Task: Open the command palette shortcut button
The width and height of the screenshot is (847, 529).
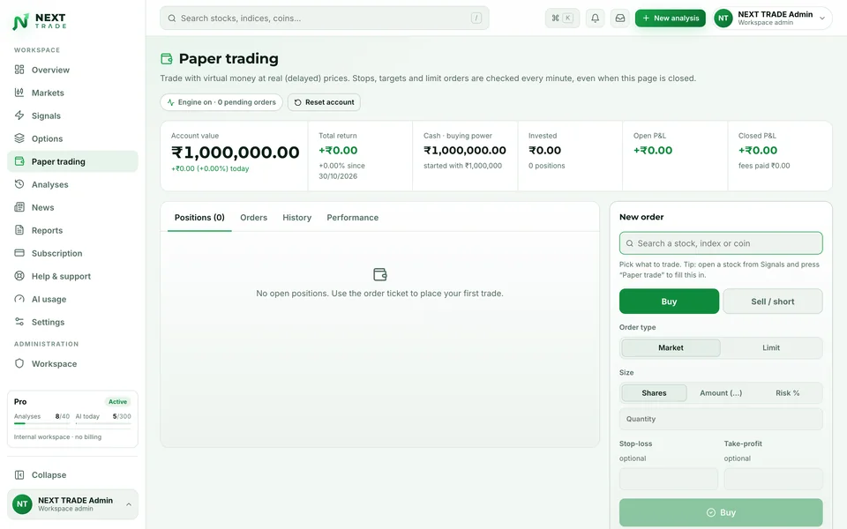Action: 562,19
